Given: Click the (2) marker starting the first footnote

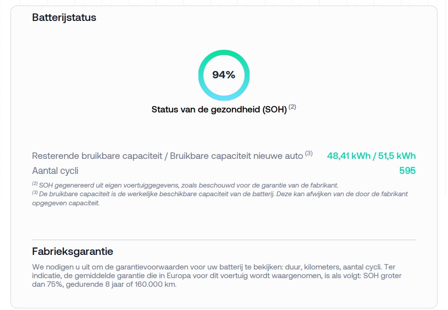Looking at the screenshot, I should (35, 184).
